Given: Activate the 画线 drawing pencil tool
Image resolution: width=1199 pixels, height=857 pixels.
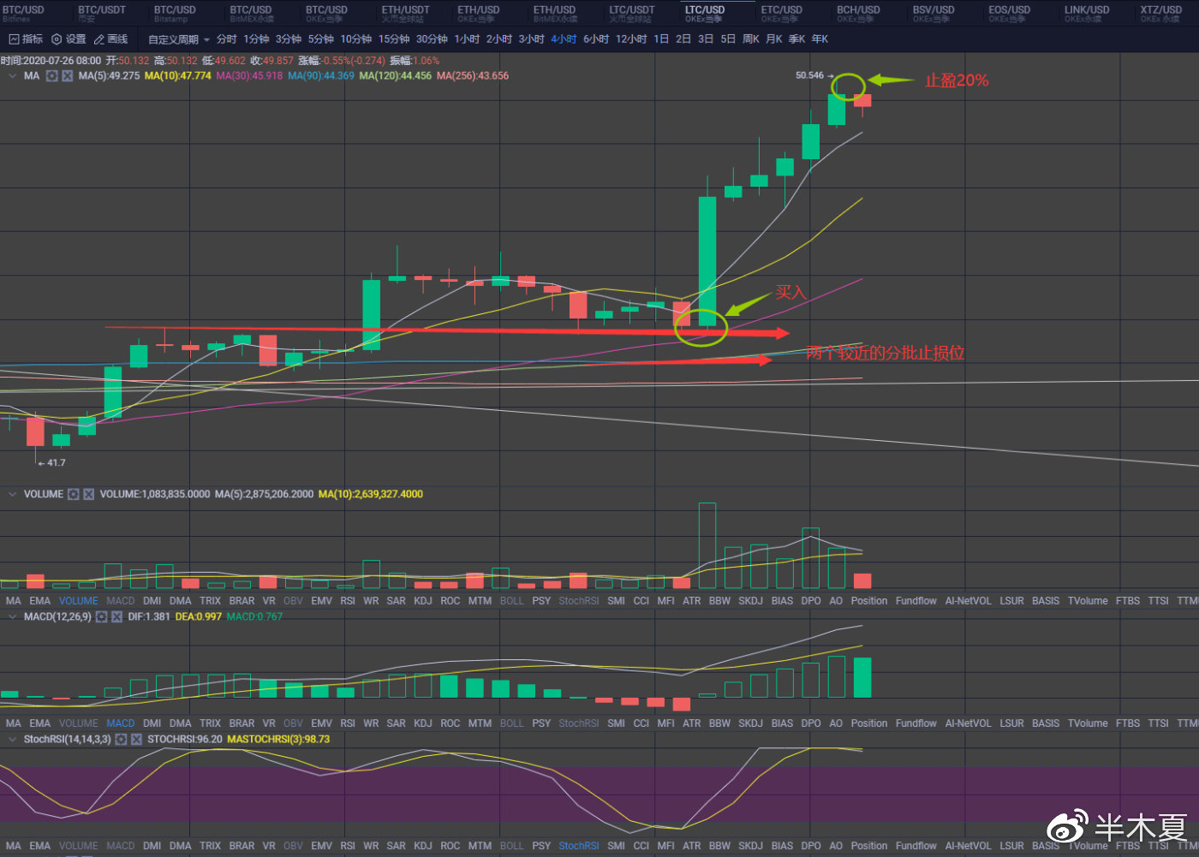Looking at the screenshot, I should 110,39.
